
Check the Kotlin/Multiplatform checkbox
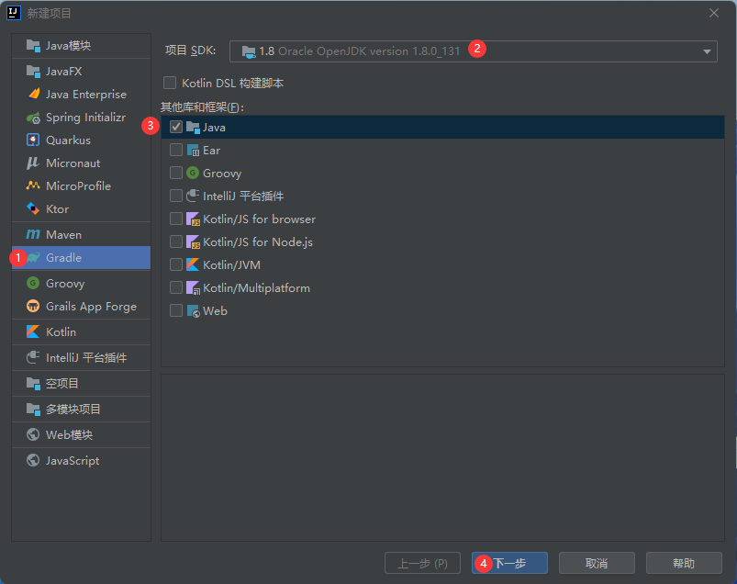(176, 287)
